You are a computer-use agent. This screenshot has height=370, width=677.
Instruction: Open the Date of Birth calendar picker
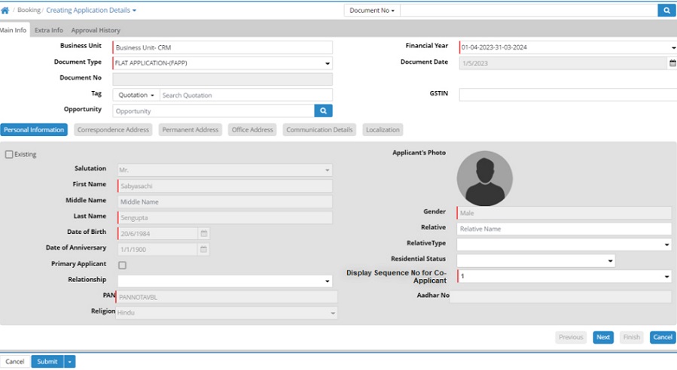[x=203, y=233]
